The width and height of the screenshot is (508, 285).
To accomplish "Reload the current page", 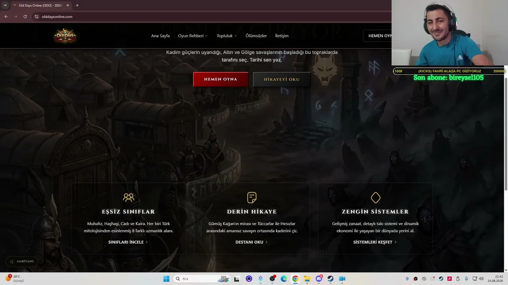I will pyautogui.click(x=25, y=17).
